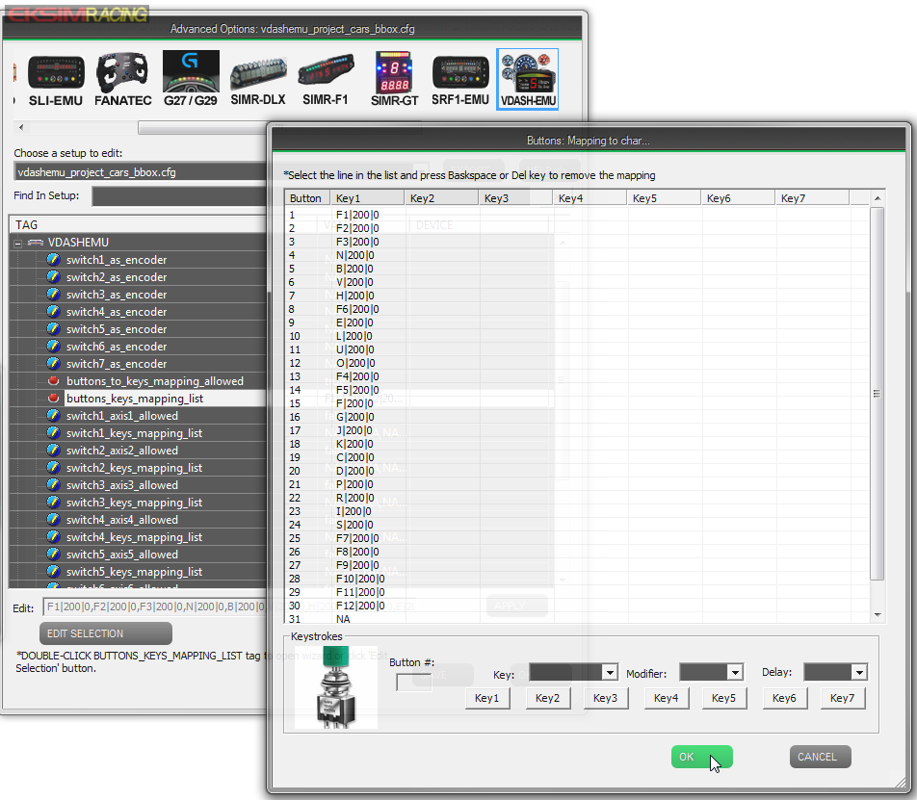917x800 pixels.
Task: Click the Key4 assign button
Action: [667, 698]
